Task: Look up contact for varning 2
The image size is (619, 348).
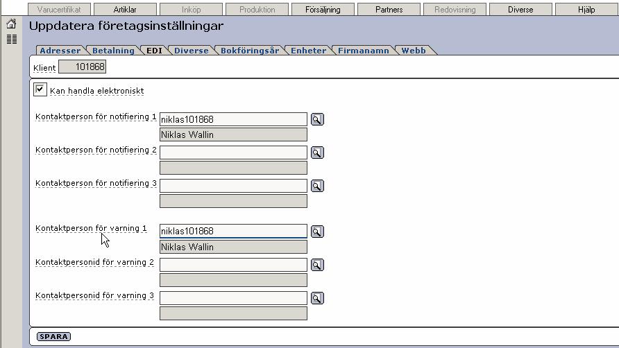Action: point(317,264)
